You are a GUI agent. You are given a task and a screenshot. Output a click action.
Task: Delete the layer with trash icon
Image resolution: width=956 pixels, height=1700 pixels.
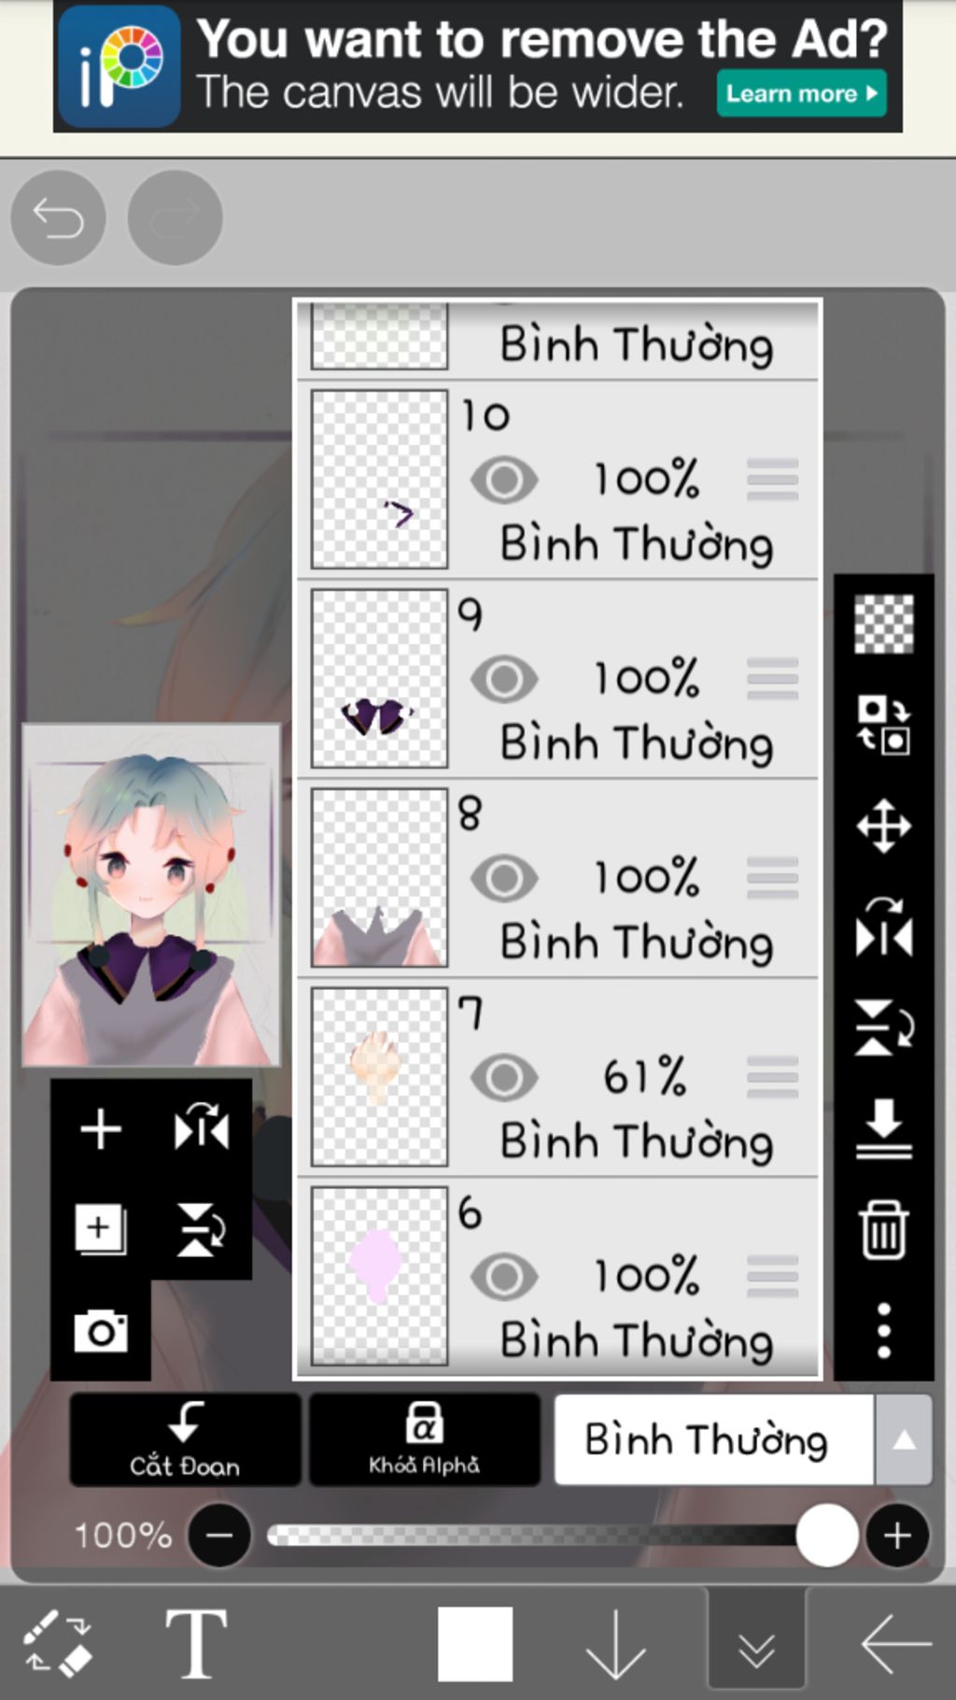[883, 1230]
